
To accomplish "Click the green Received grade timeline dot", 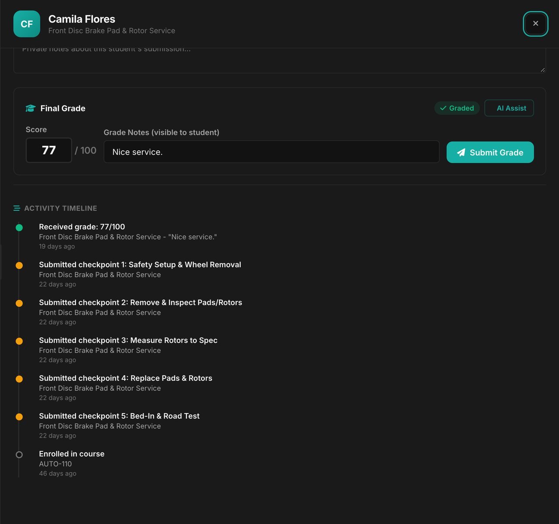I will (19, 228).
